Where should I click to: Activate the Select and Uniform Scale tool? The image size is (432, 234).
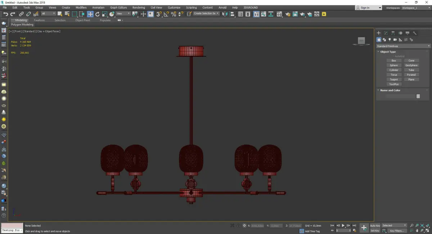(x=104, y=14)
